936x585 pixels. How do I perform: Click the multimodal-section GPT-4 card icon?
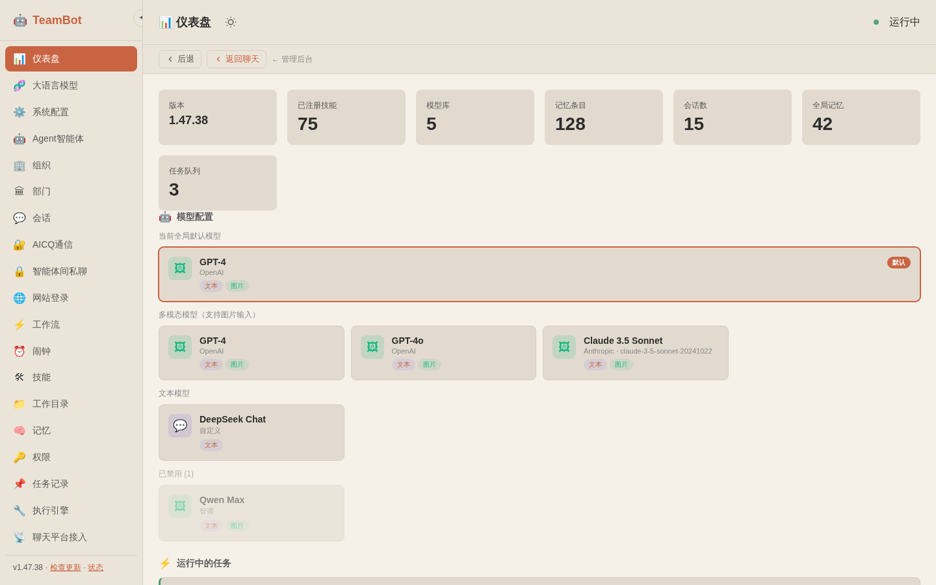pos(180,347)
